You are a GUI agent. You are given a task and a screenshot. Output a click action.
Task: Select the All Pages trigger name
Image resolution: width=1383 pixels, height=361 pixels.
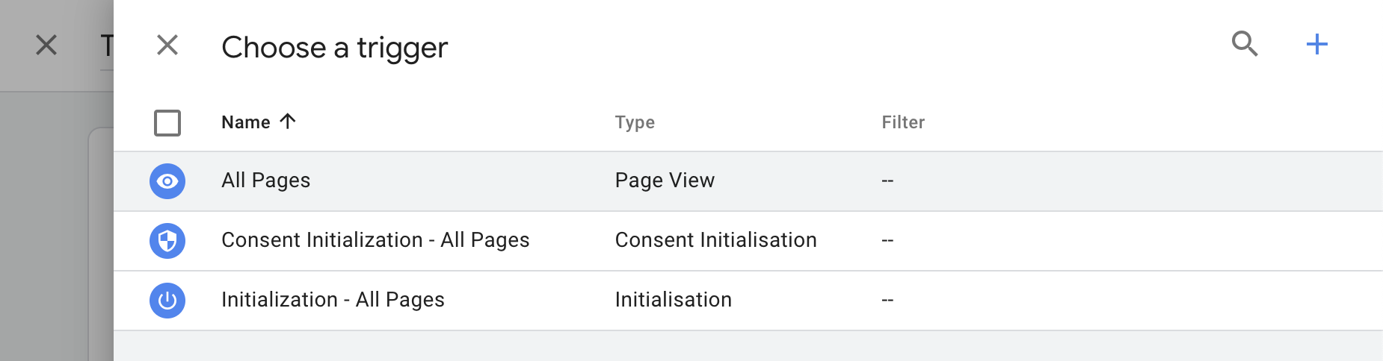point(265,180)
